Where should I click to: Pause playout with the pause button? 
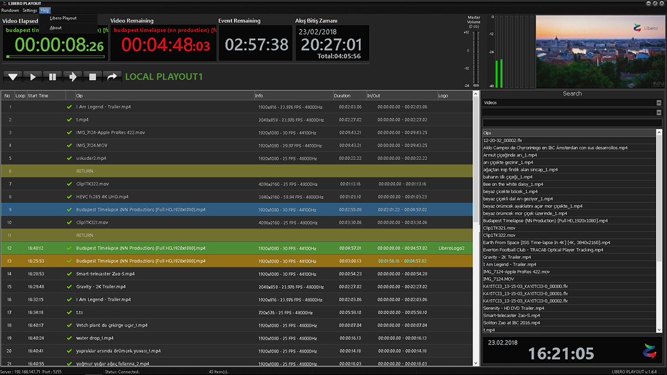coord(53,77)
